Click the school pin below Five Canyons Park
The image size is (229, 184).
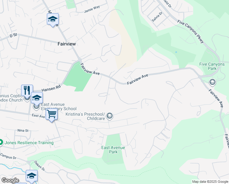212,82
